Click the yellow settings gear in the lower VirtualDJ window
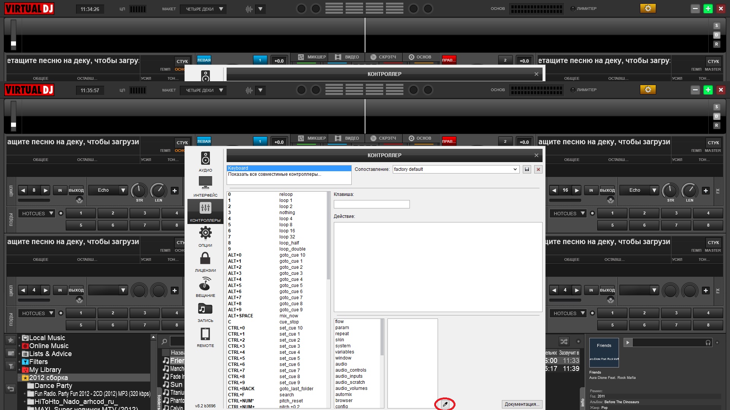 (x=648, y=90)
